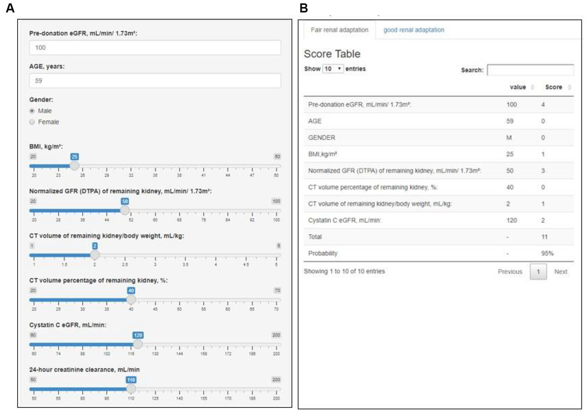Switch to Fair renal adaptation tab
The image size is (587, 412).
339,30
